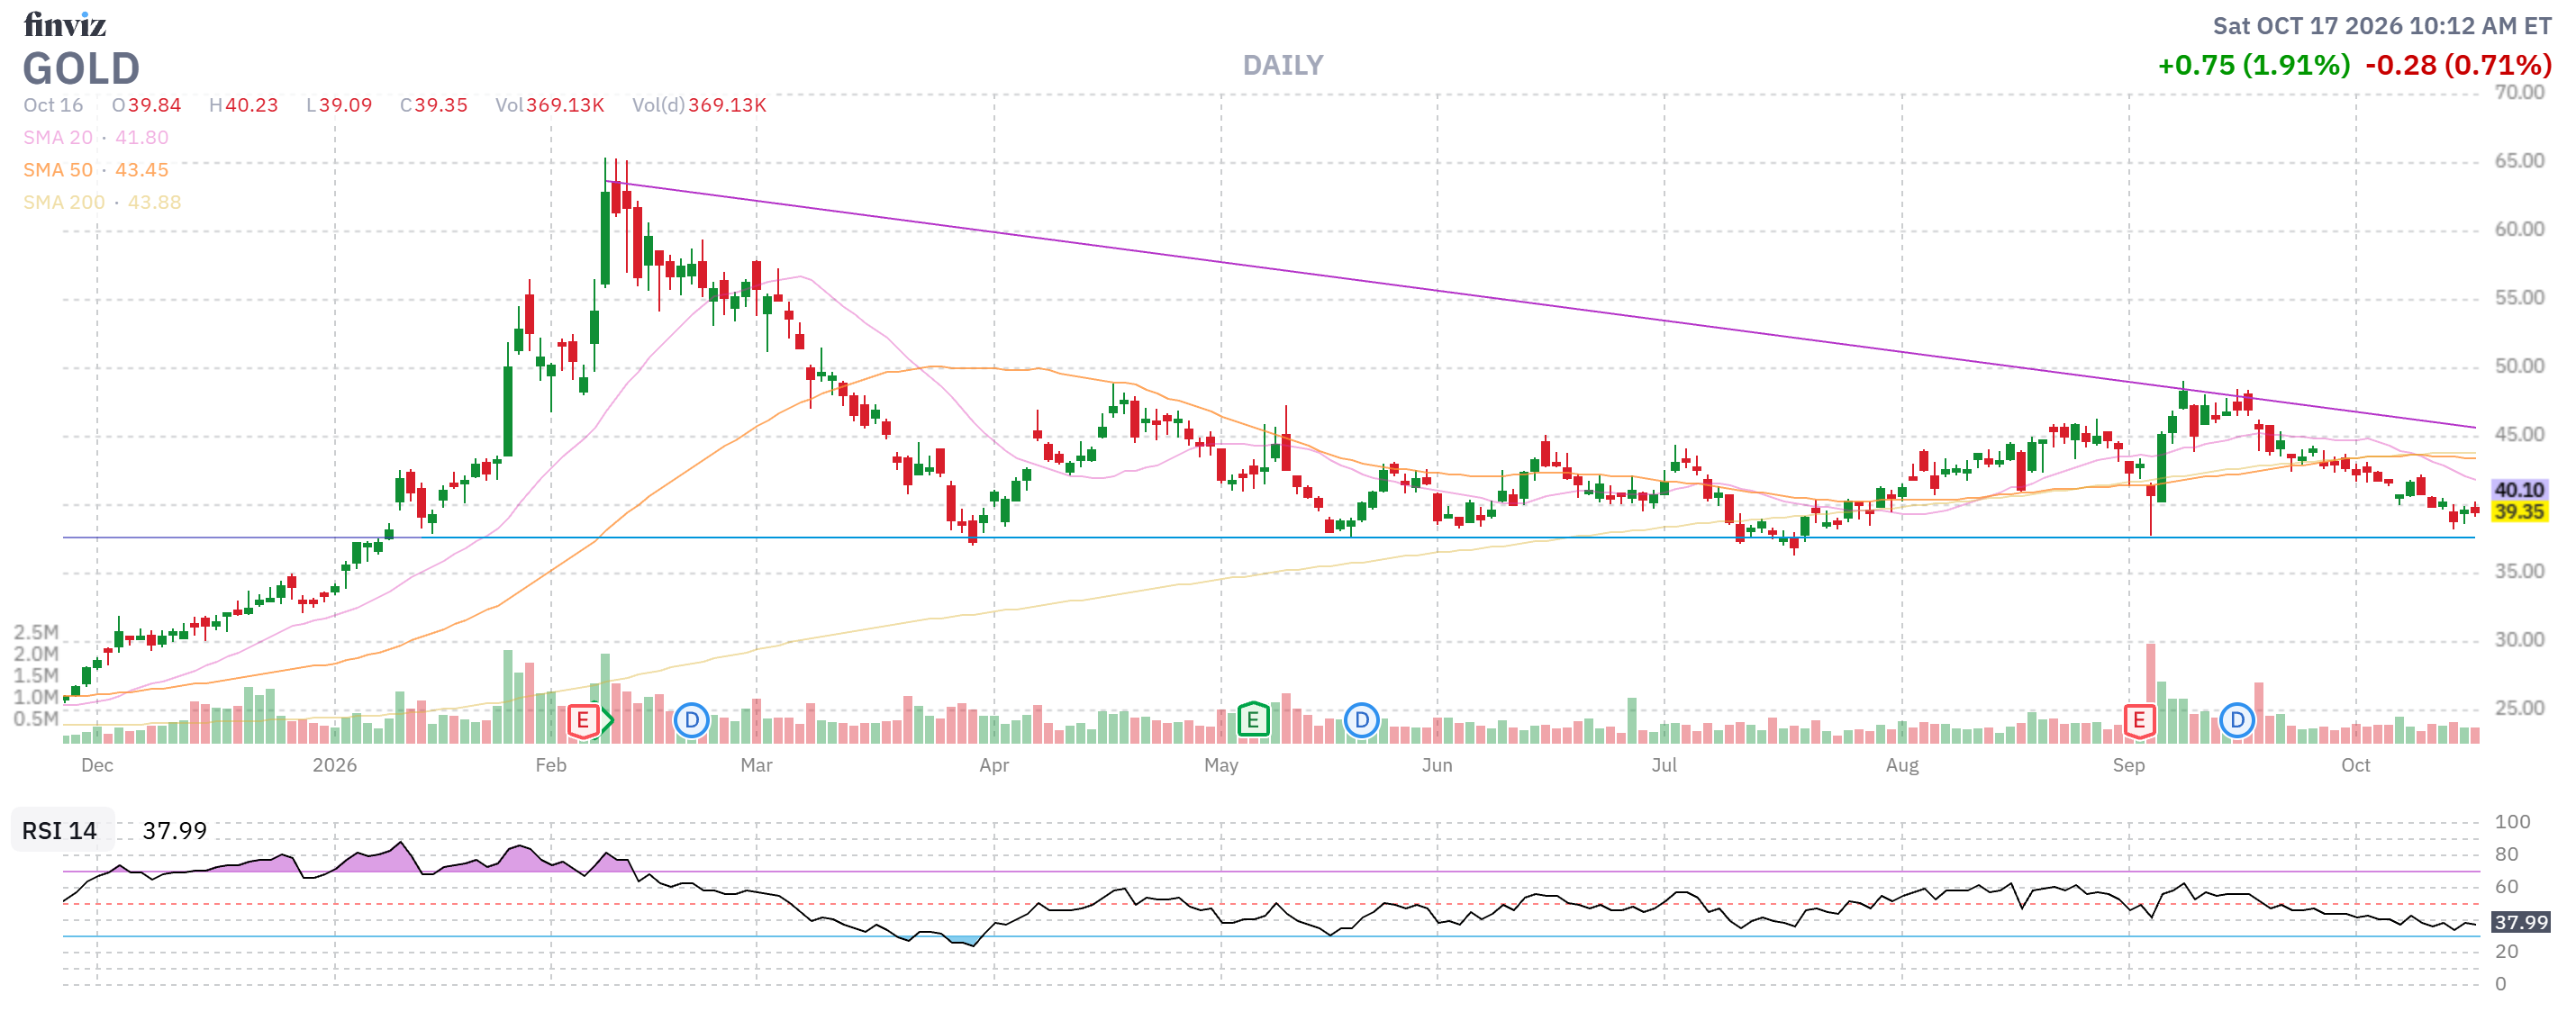Click the DAILY timeframe label
This screenshot has height=1012, width=2576.
click(x=1282, y=66)
